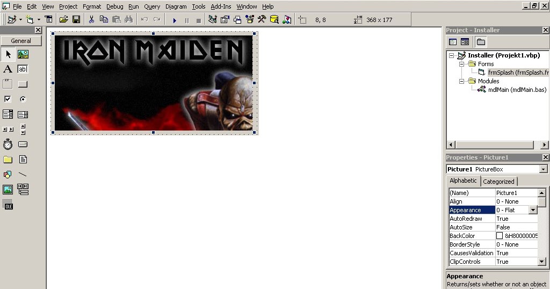Select the CommandButton control in the toolbox
The height and width of the screenshot is (289, 550).
tap(23, 84)
